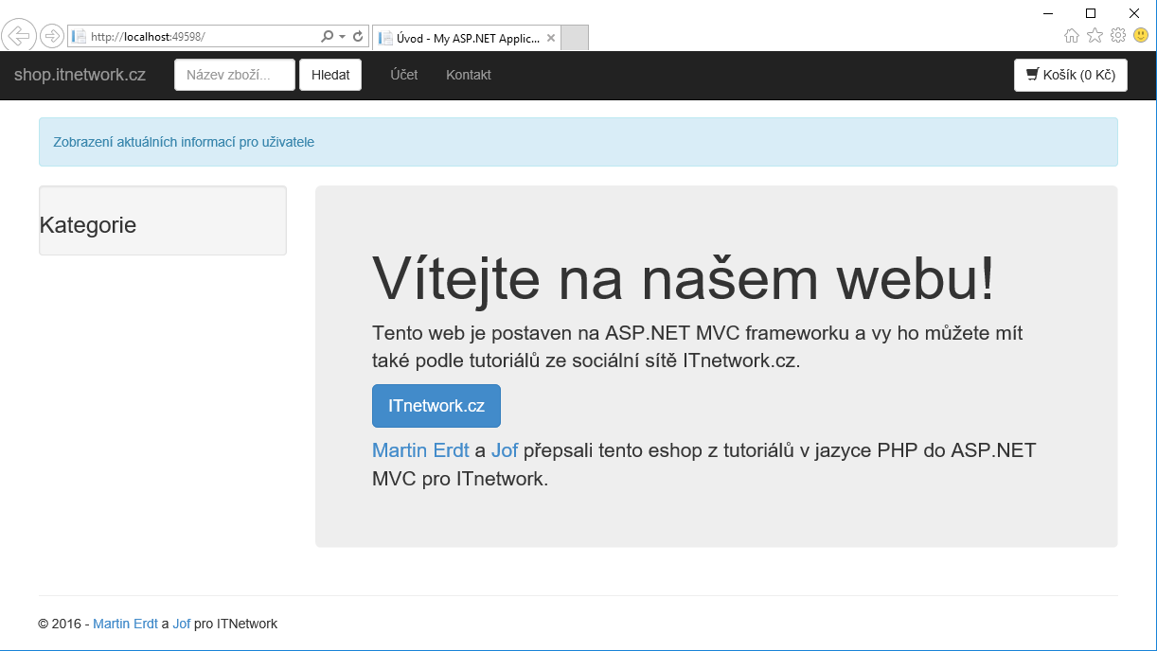Click the browser Forward arrow button

[52, 37]
